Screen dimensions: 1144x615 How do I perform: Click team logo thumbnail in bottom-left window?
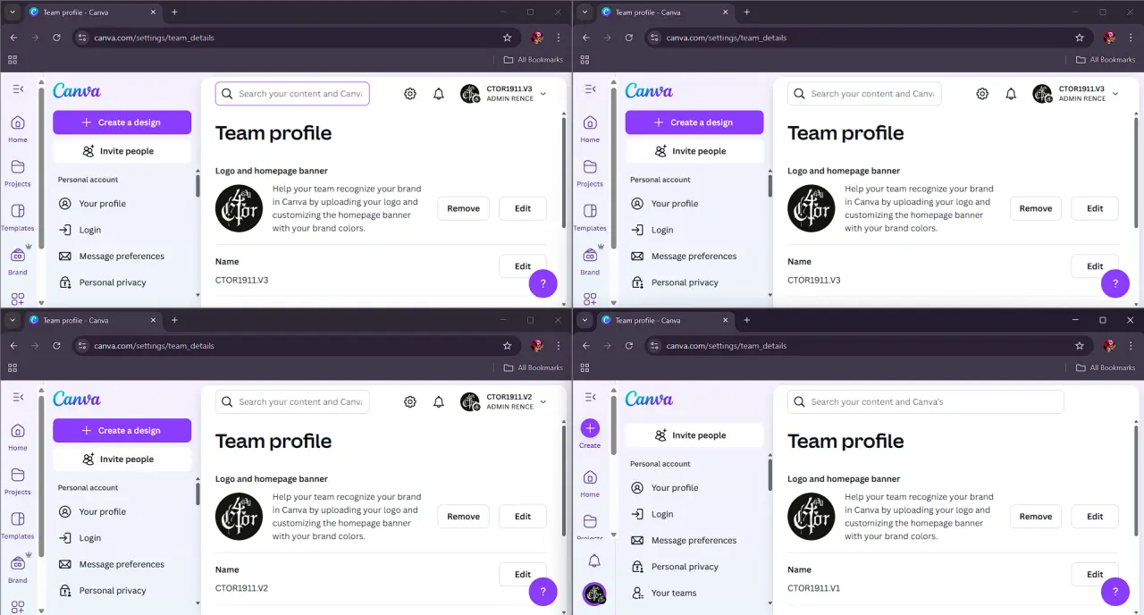coord(239,517)
